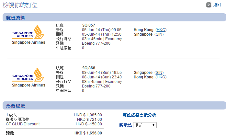Click Singapore Airlines logo for flight SQ 857
Image resolution: width=227 pixels, height=138 pixels.
pyautogui.click(x=29, y=33)
